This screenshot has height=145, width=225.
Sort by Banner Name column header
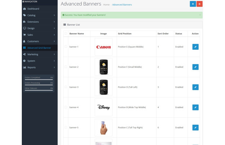pos(76,33)
